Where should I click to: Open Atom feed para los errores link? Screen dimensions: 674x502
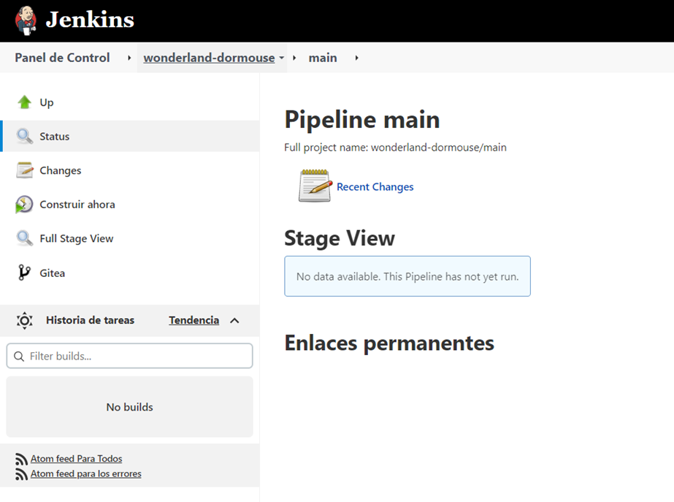click(x=86, y=474)
